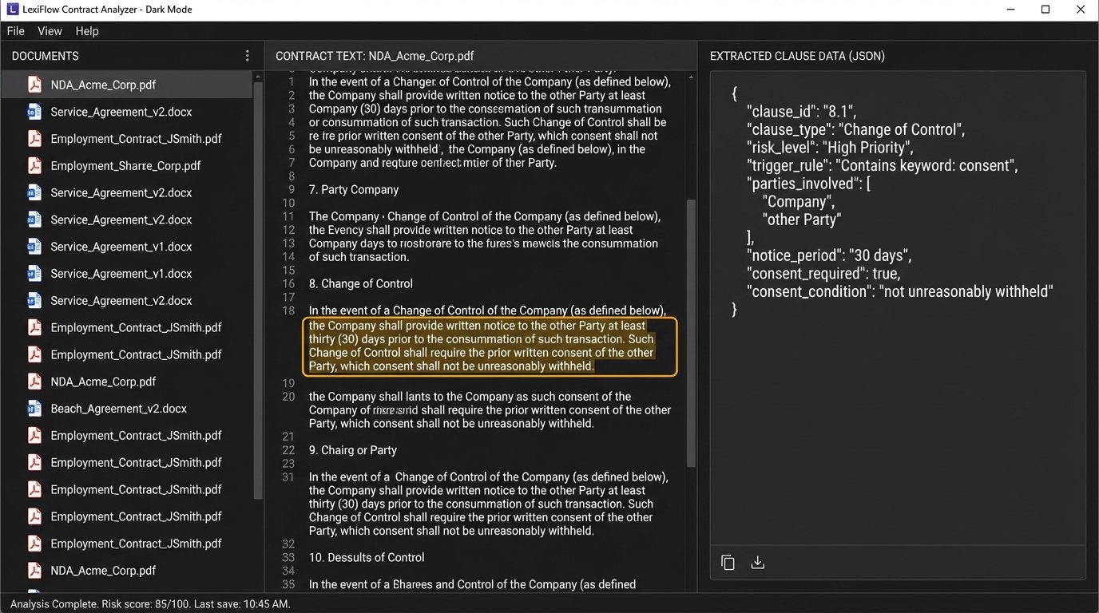
Task: Click the download icon in the JSON panel
Action: pos(757,562)
